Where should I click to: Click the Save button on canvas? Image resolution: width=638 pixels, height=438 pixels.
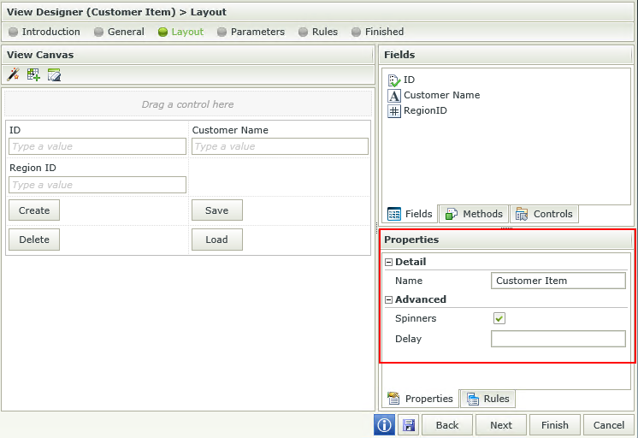click(x=217, y=210)
